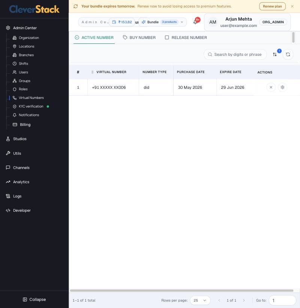Image resolution: width=300 pixels, height=308 pixels.
Task: Click the wallet balance ₹153.82 chip
Action: point(122,22)
